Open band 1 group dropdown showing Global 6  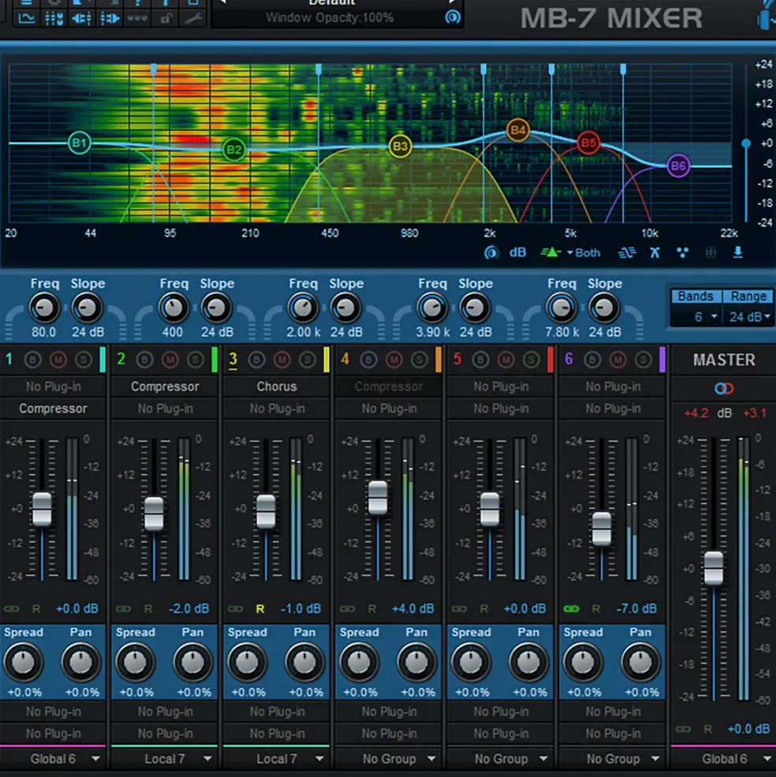[53, 759]
